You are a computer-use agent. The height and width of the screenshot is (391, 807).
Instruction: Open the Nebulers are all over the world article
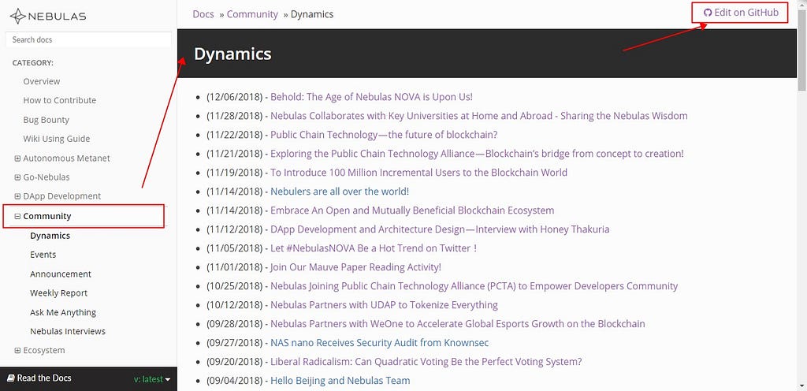point(340,192)
